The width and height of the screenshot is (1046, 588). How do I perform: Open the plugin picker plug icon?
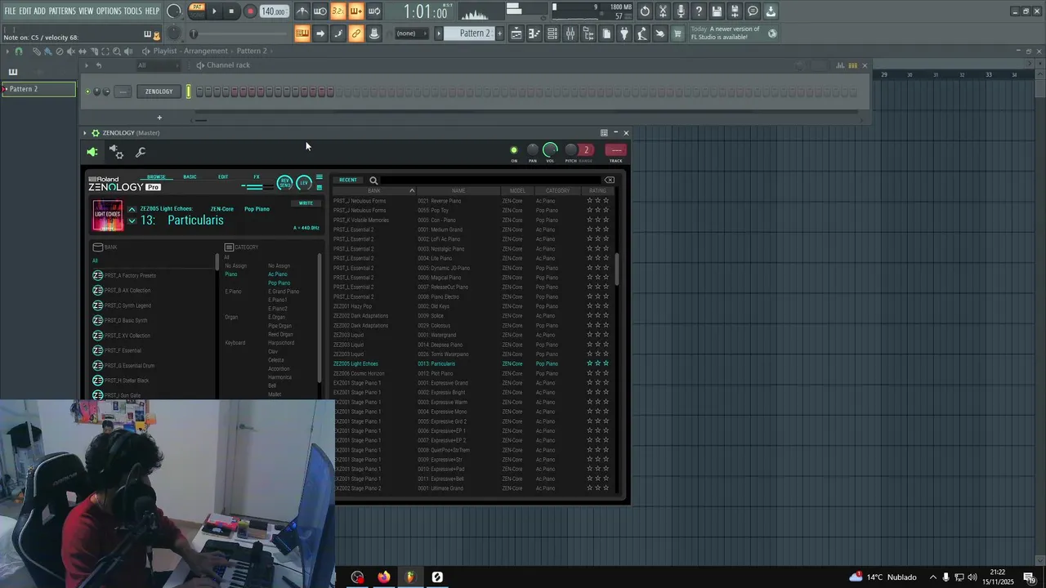624,33
